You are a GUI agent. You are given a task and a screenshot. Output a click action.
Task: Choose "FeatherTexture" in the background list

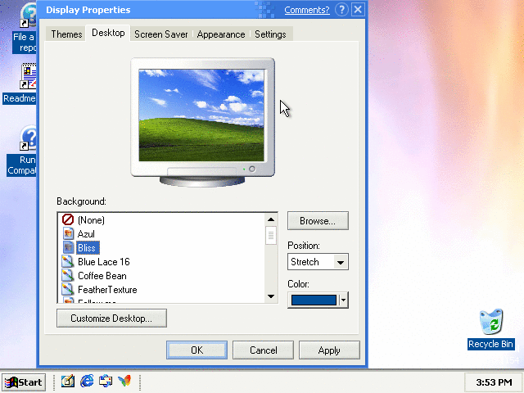107,290
